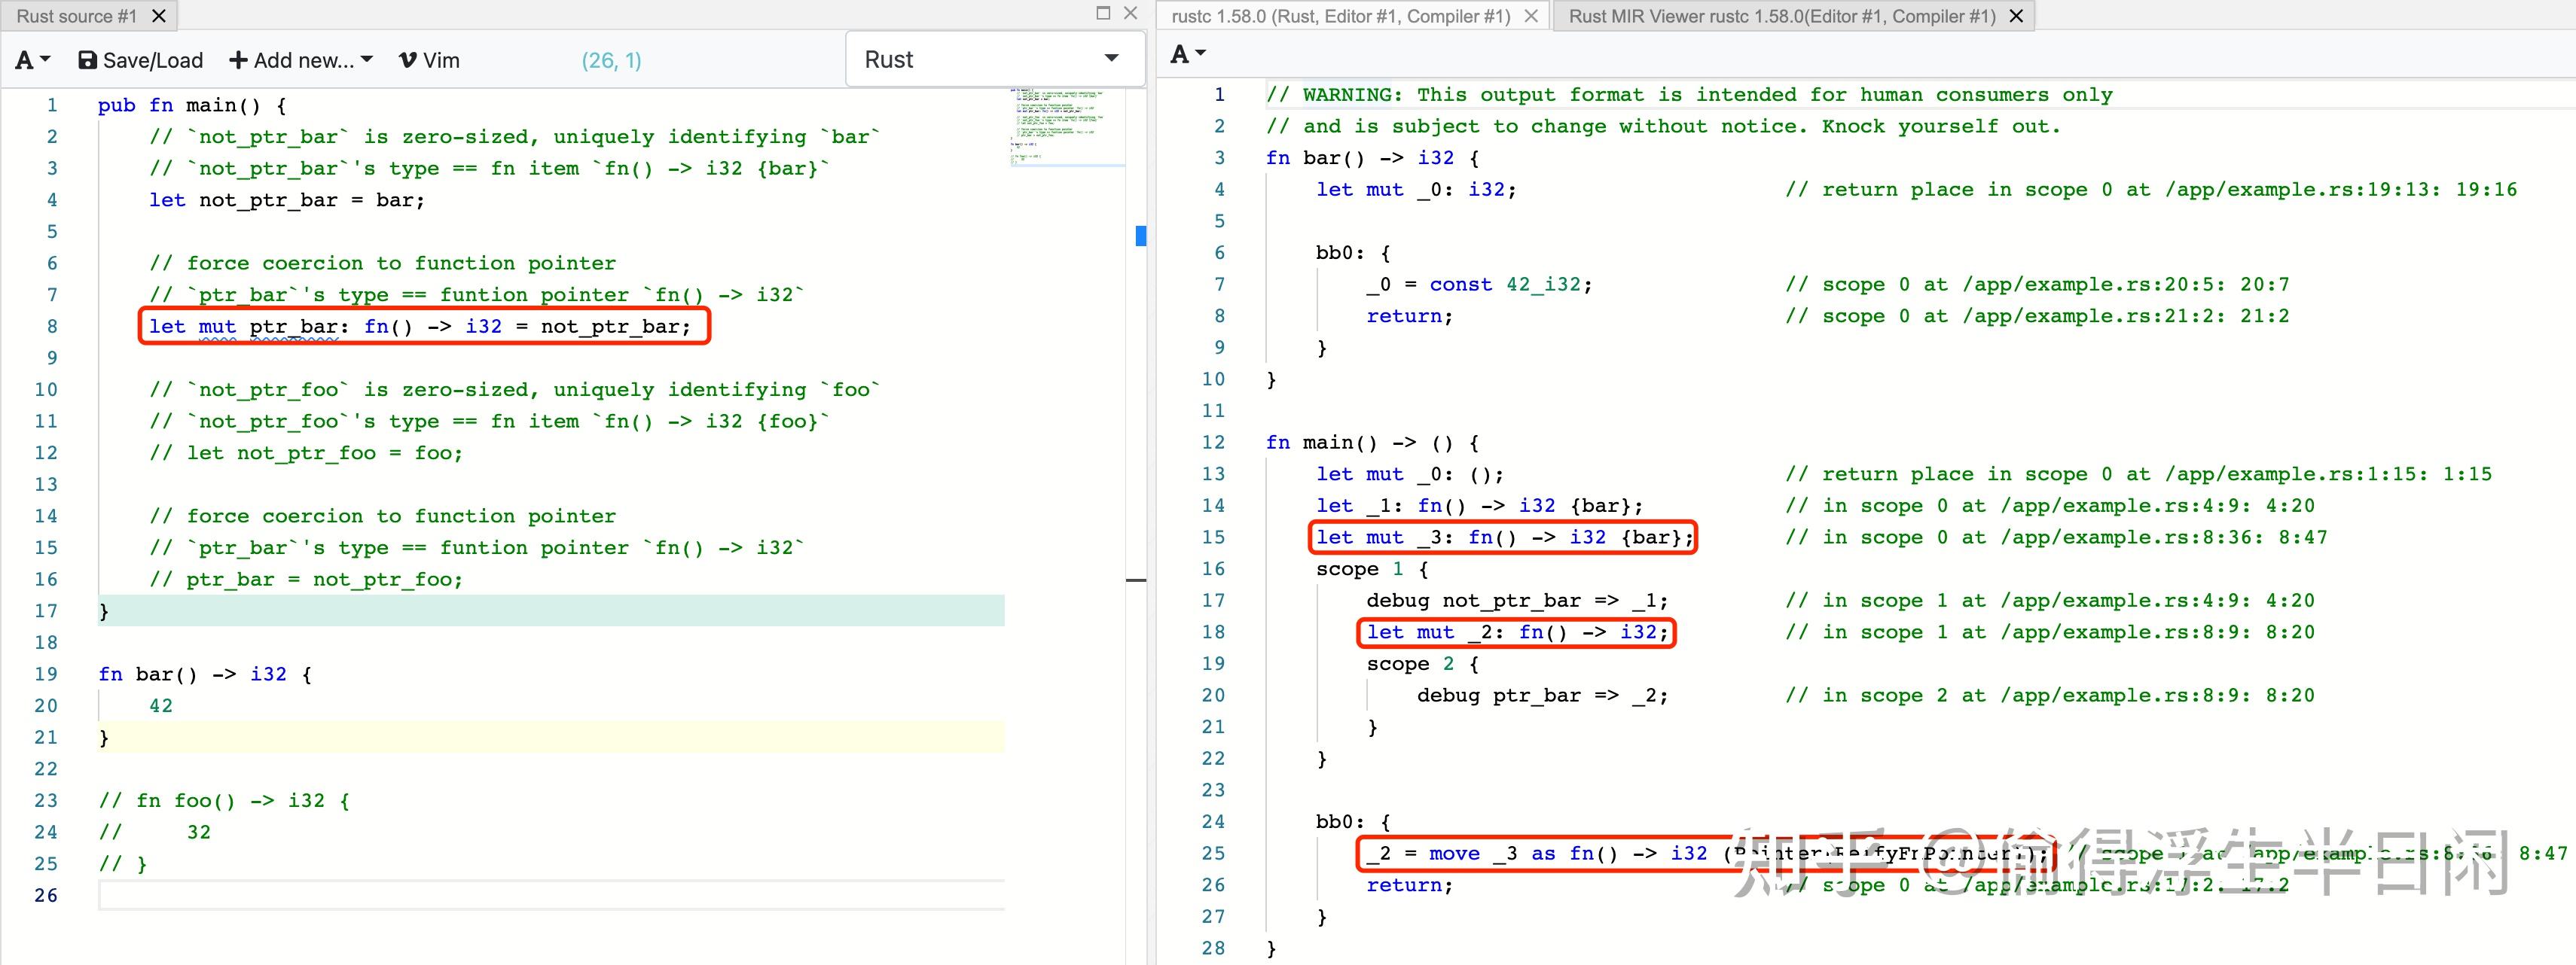Image resolution: width=2576 pixels, height=965 pixels.
Task: Maximize the source editor pane
Action: point(1103,13)
